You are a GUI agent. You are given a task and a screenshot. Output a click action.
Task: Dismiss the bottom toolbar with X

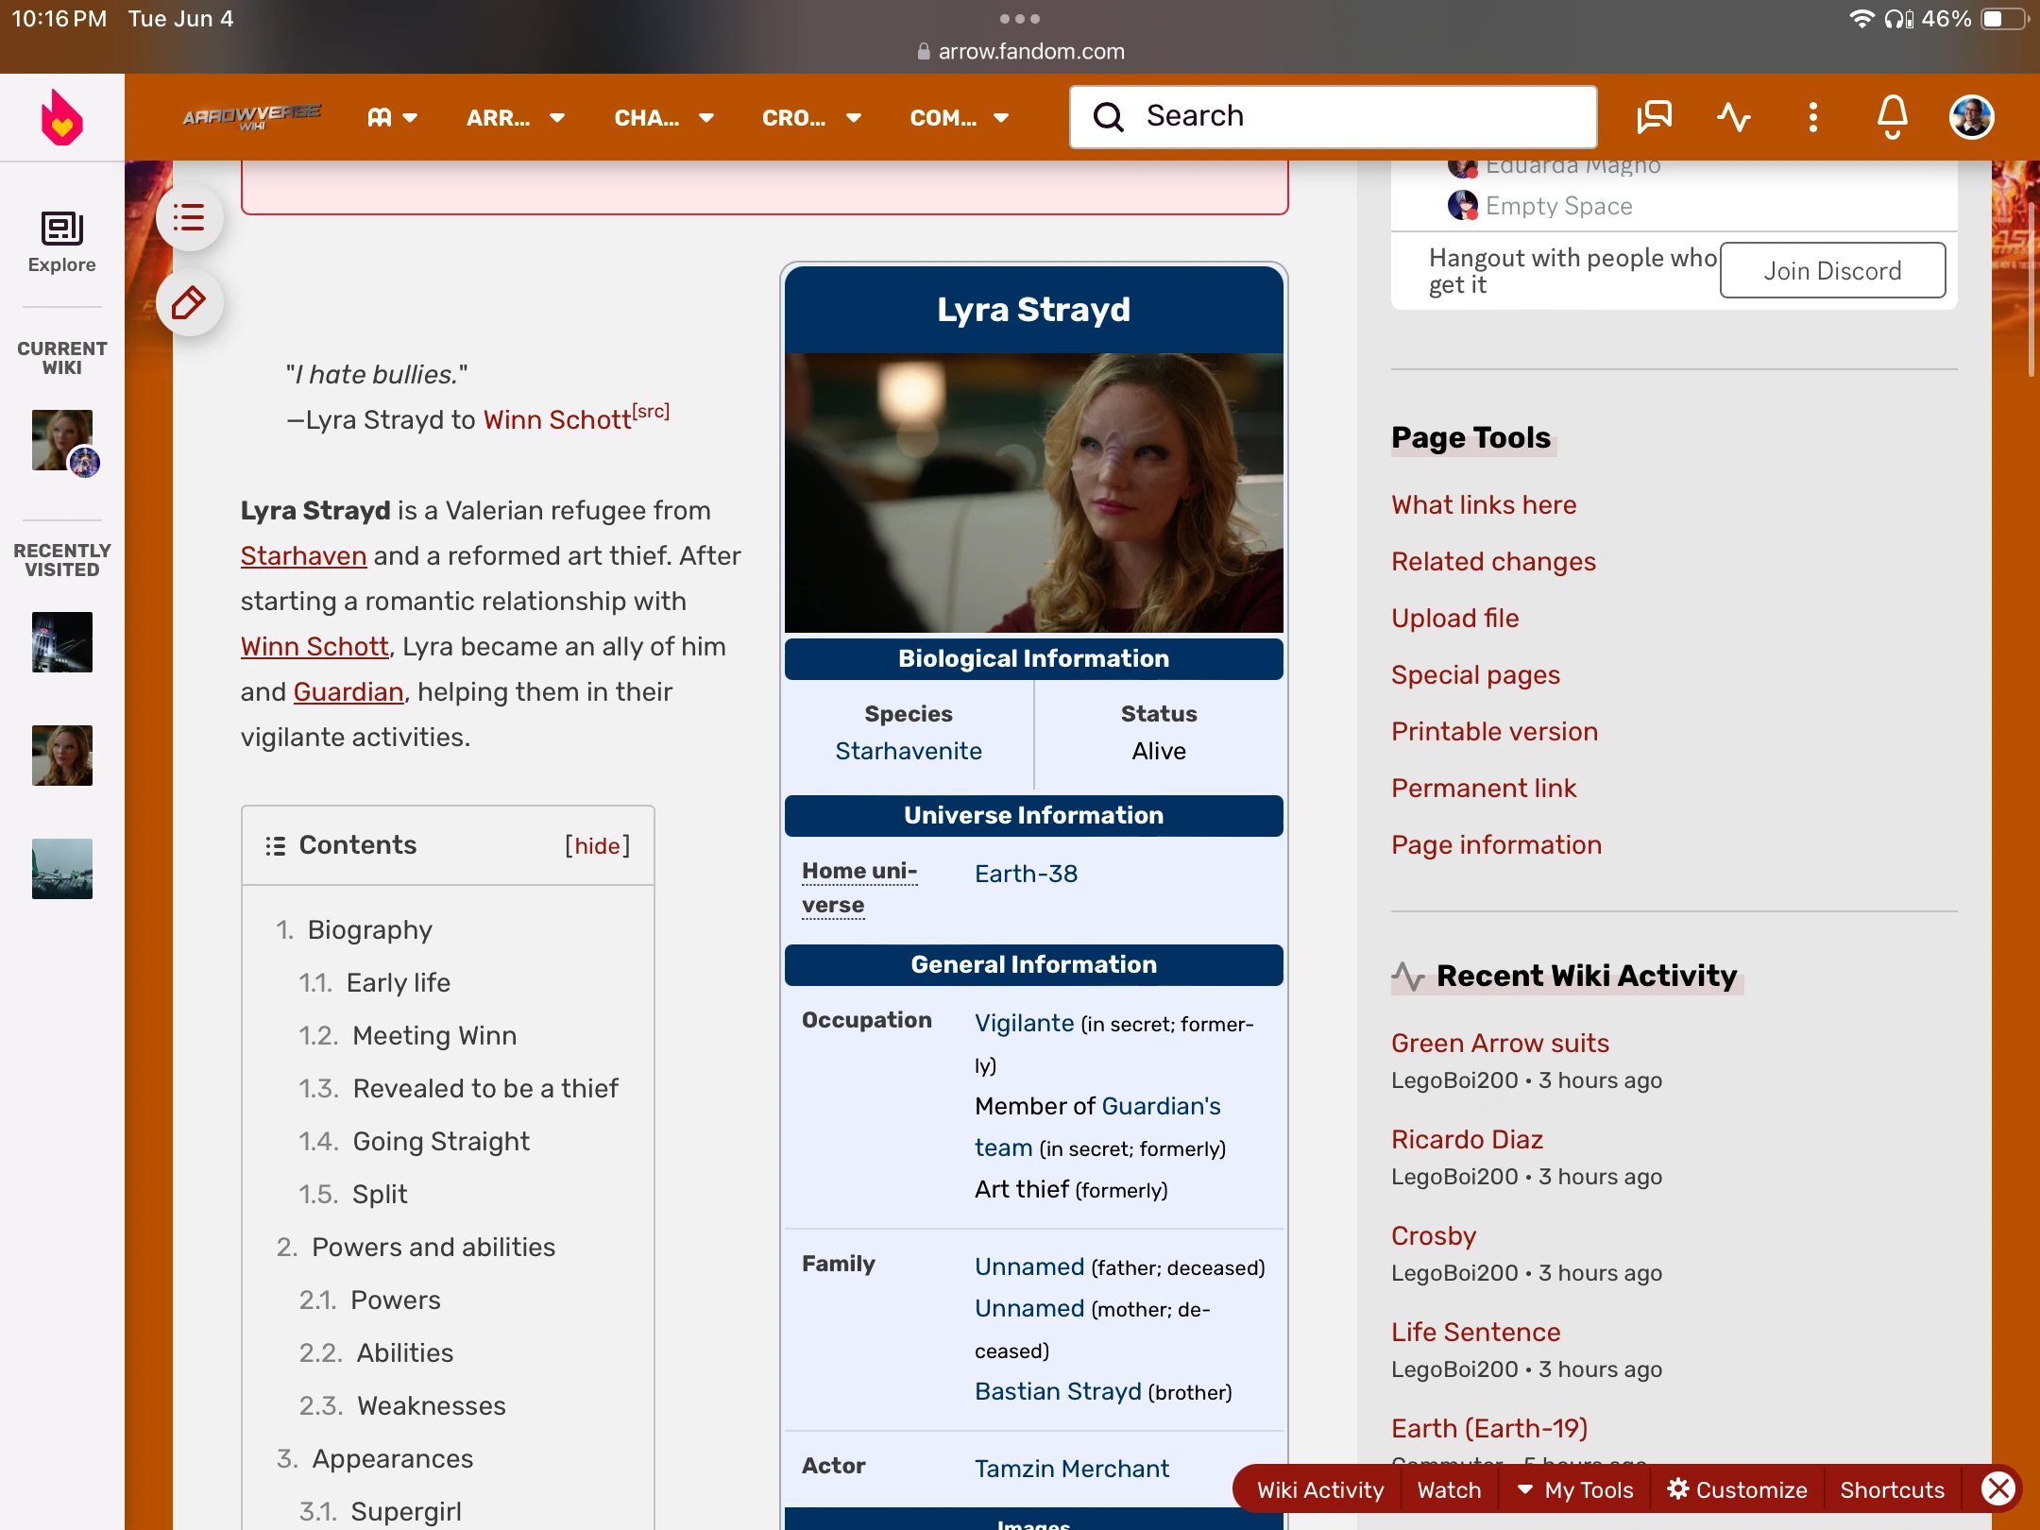point(1998,1489)
